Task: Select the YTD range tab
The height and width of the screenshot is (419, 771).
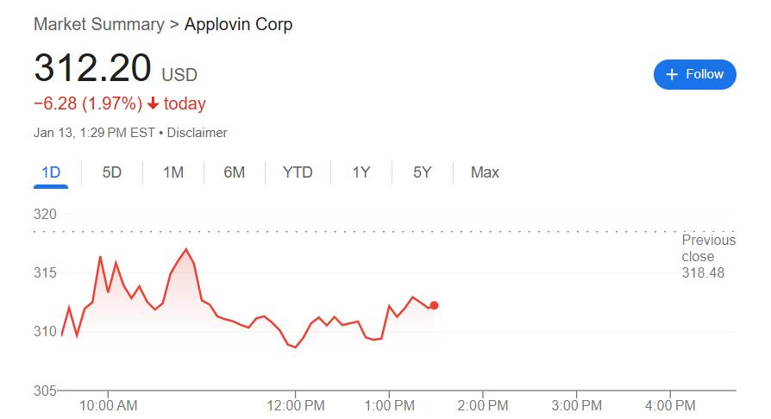Action: pos(298,172)
